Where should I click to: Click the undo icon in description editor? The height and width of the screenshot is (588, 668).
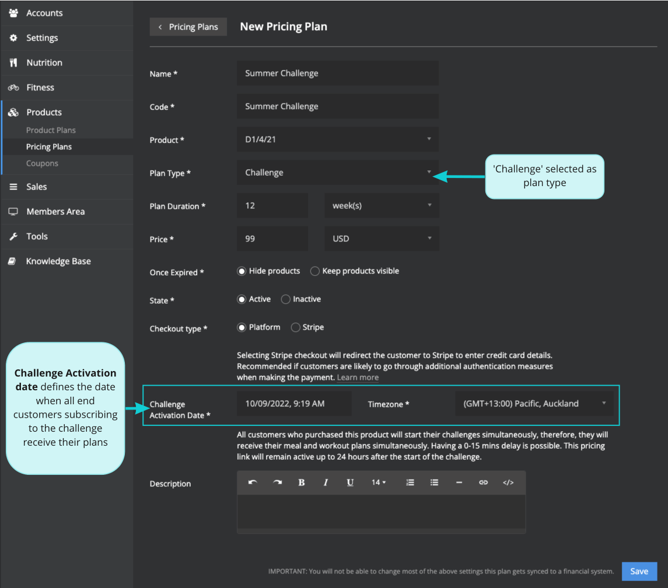[253, 482]
